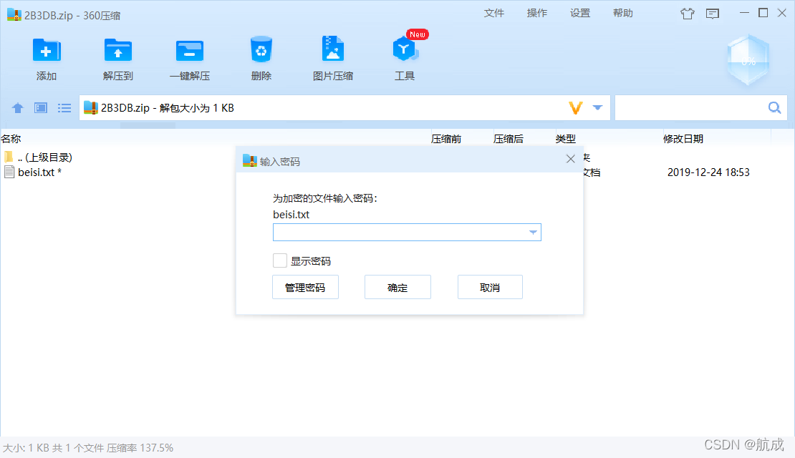Expand the password history dropdown arrow
This screenshot has height=458, width=795.
(533, 232)
